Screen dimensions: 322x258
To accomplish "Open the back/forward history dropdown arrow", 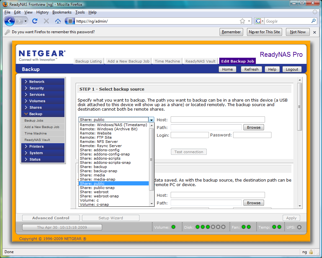I will (x=25, y=21).
